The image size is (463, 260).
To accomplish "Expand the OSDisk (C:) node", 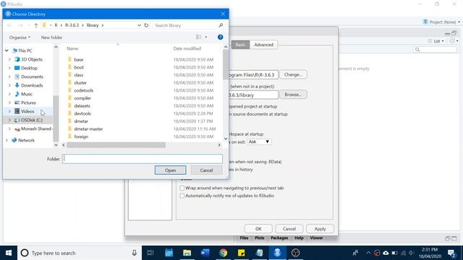I will click(x=9, y=120).
